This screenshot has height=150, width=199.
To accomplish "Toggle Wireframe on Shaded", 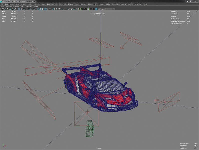I will 45,9.
